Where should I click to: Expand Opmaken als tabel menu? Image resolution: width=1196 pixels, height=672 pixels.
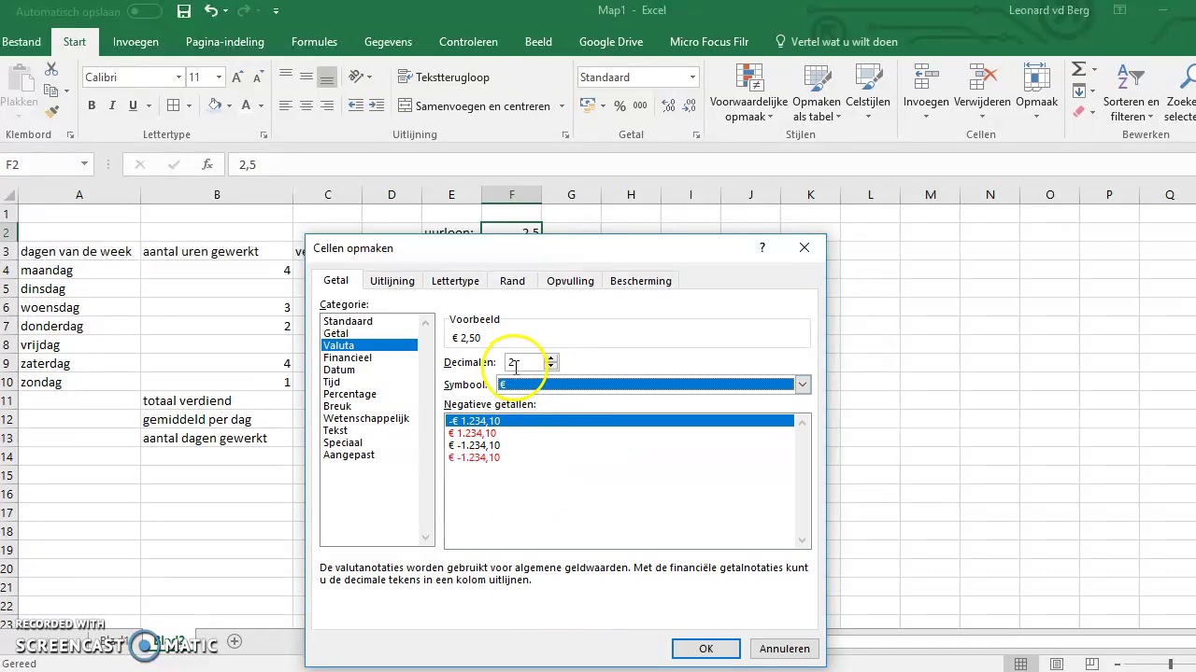click(817, 94)
